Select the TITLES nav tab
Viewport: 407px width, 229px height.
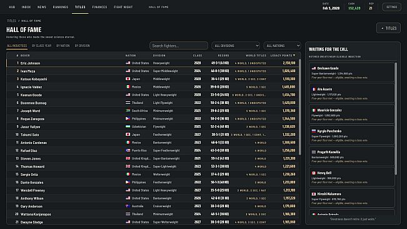click(x=80, y=7)
